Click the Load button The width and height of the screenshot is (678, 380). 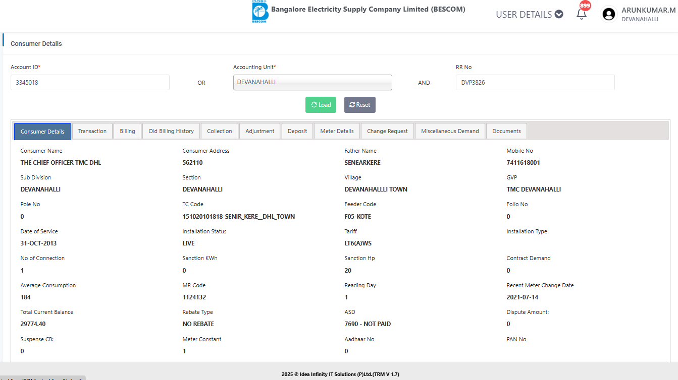[321, 105]
